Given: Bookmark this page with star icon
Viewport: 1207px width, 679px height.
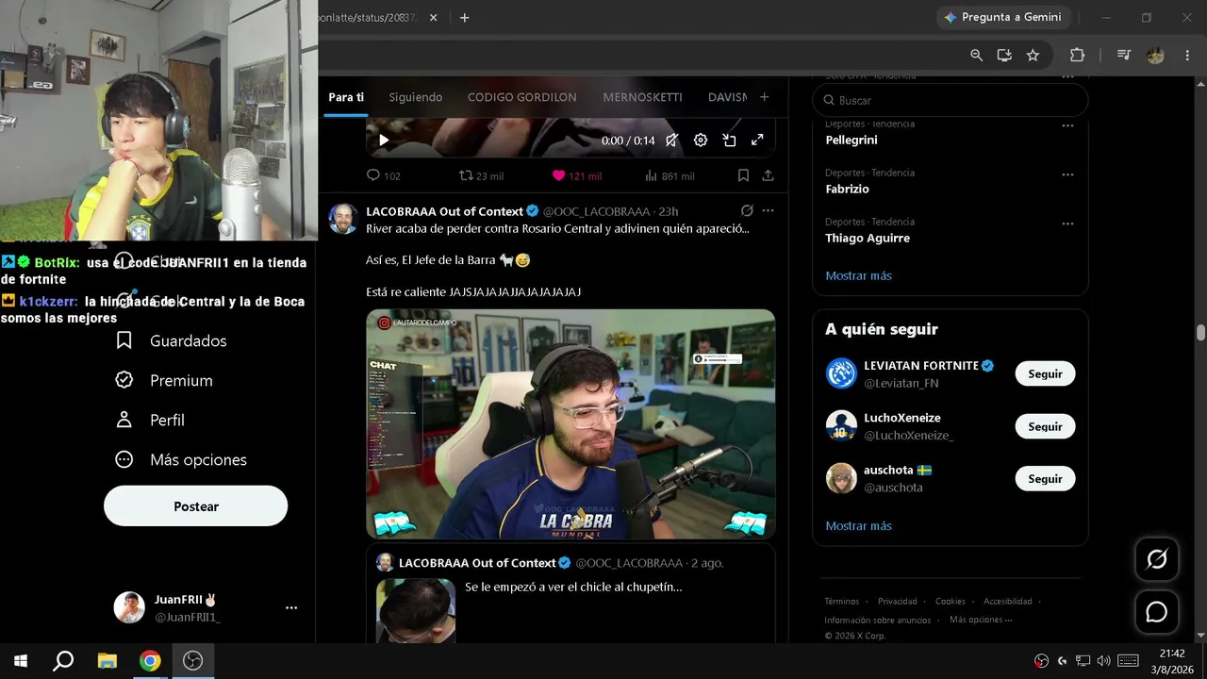Looking at the screenshot, I should 1033,56.
